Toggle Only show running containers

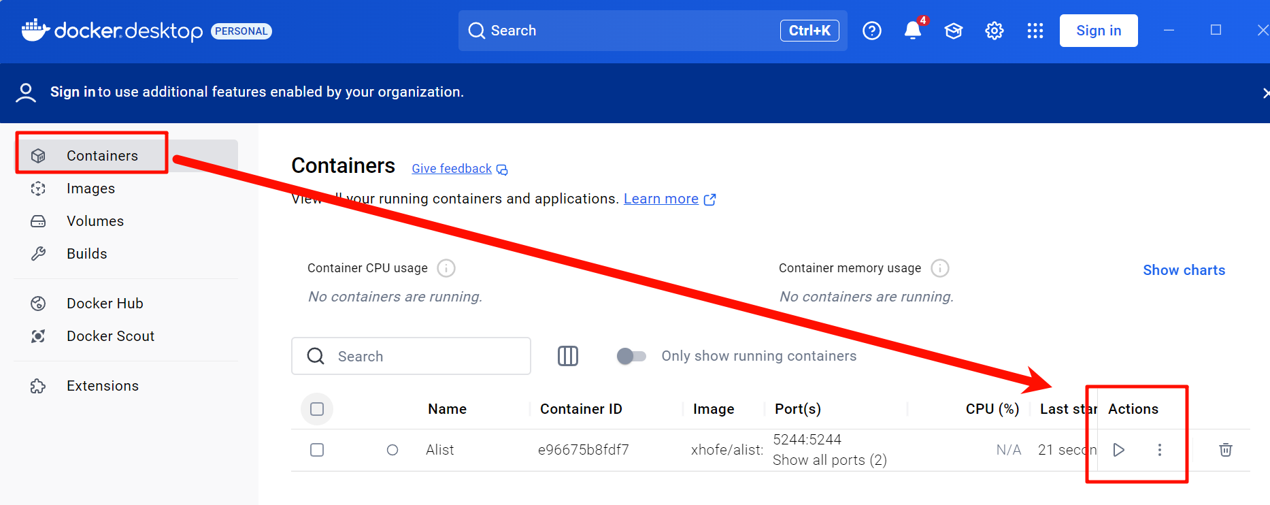[631, 356]
